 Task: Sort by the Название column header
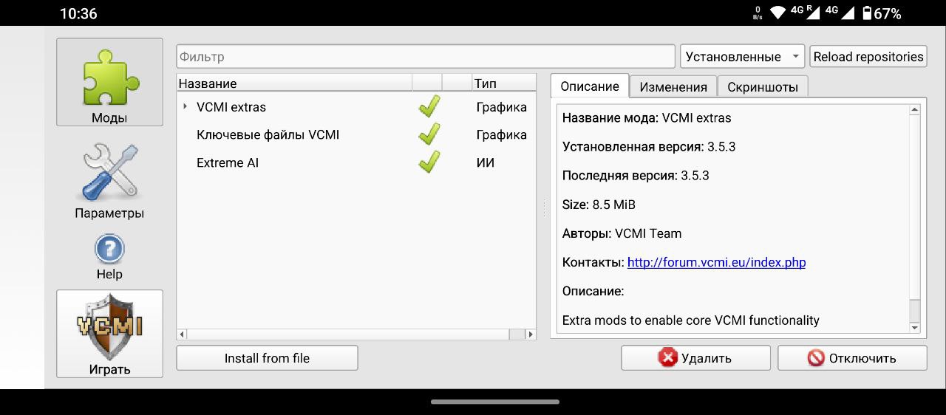(x=294, y=83)
